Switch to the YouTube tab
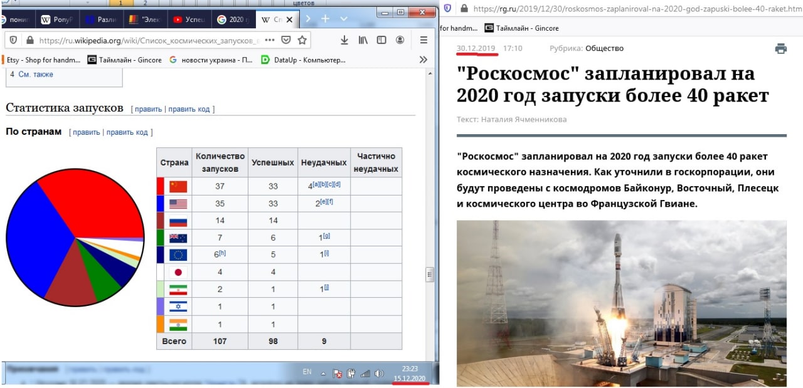The image size is (803, 388). pos(188,19)
